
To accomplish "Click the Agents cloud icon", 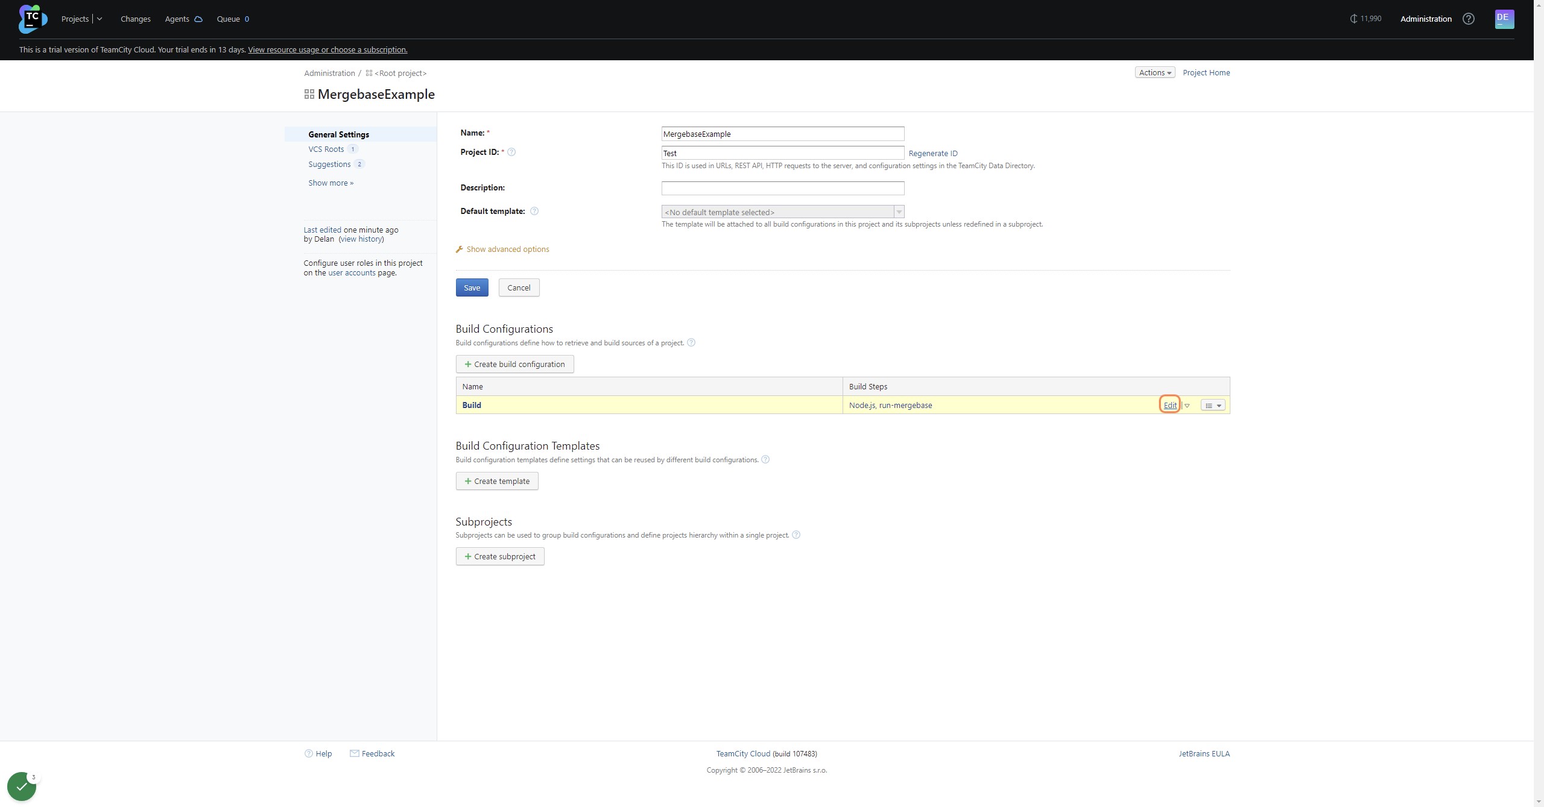I will point(198,19).
